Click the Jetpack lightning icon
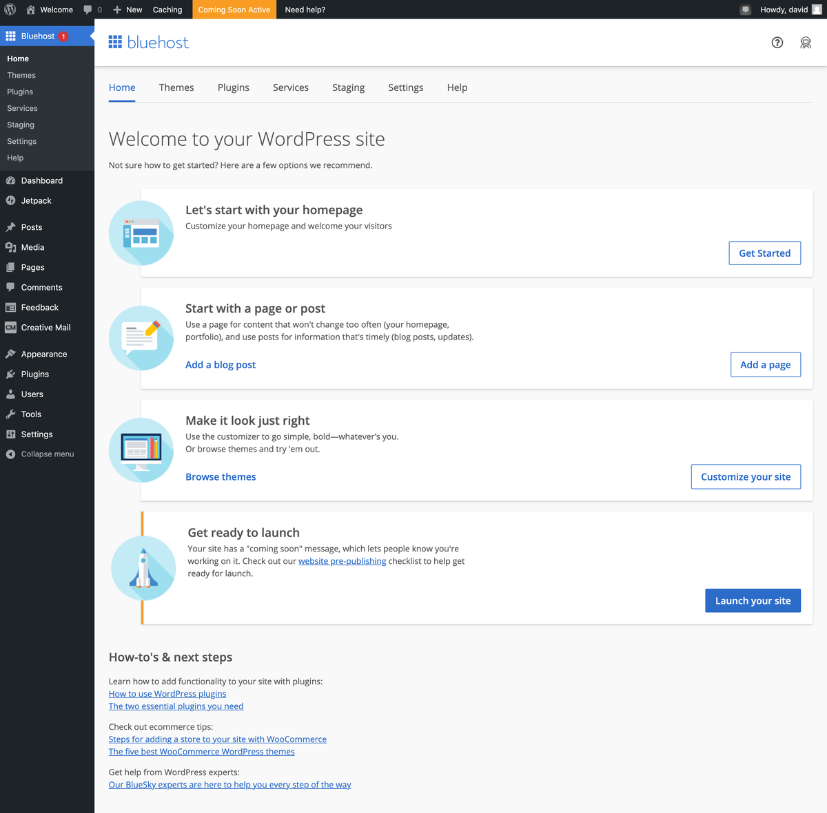Screen dimensions: 827x813 (x=10, y=200)
